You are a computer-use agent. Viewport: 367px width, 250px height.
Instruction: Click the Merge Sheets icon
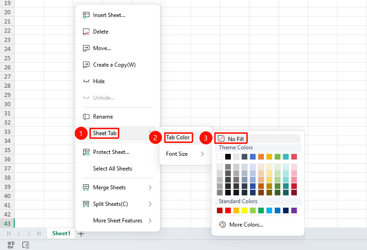(x=86, y=187)
